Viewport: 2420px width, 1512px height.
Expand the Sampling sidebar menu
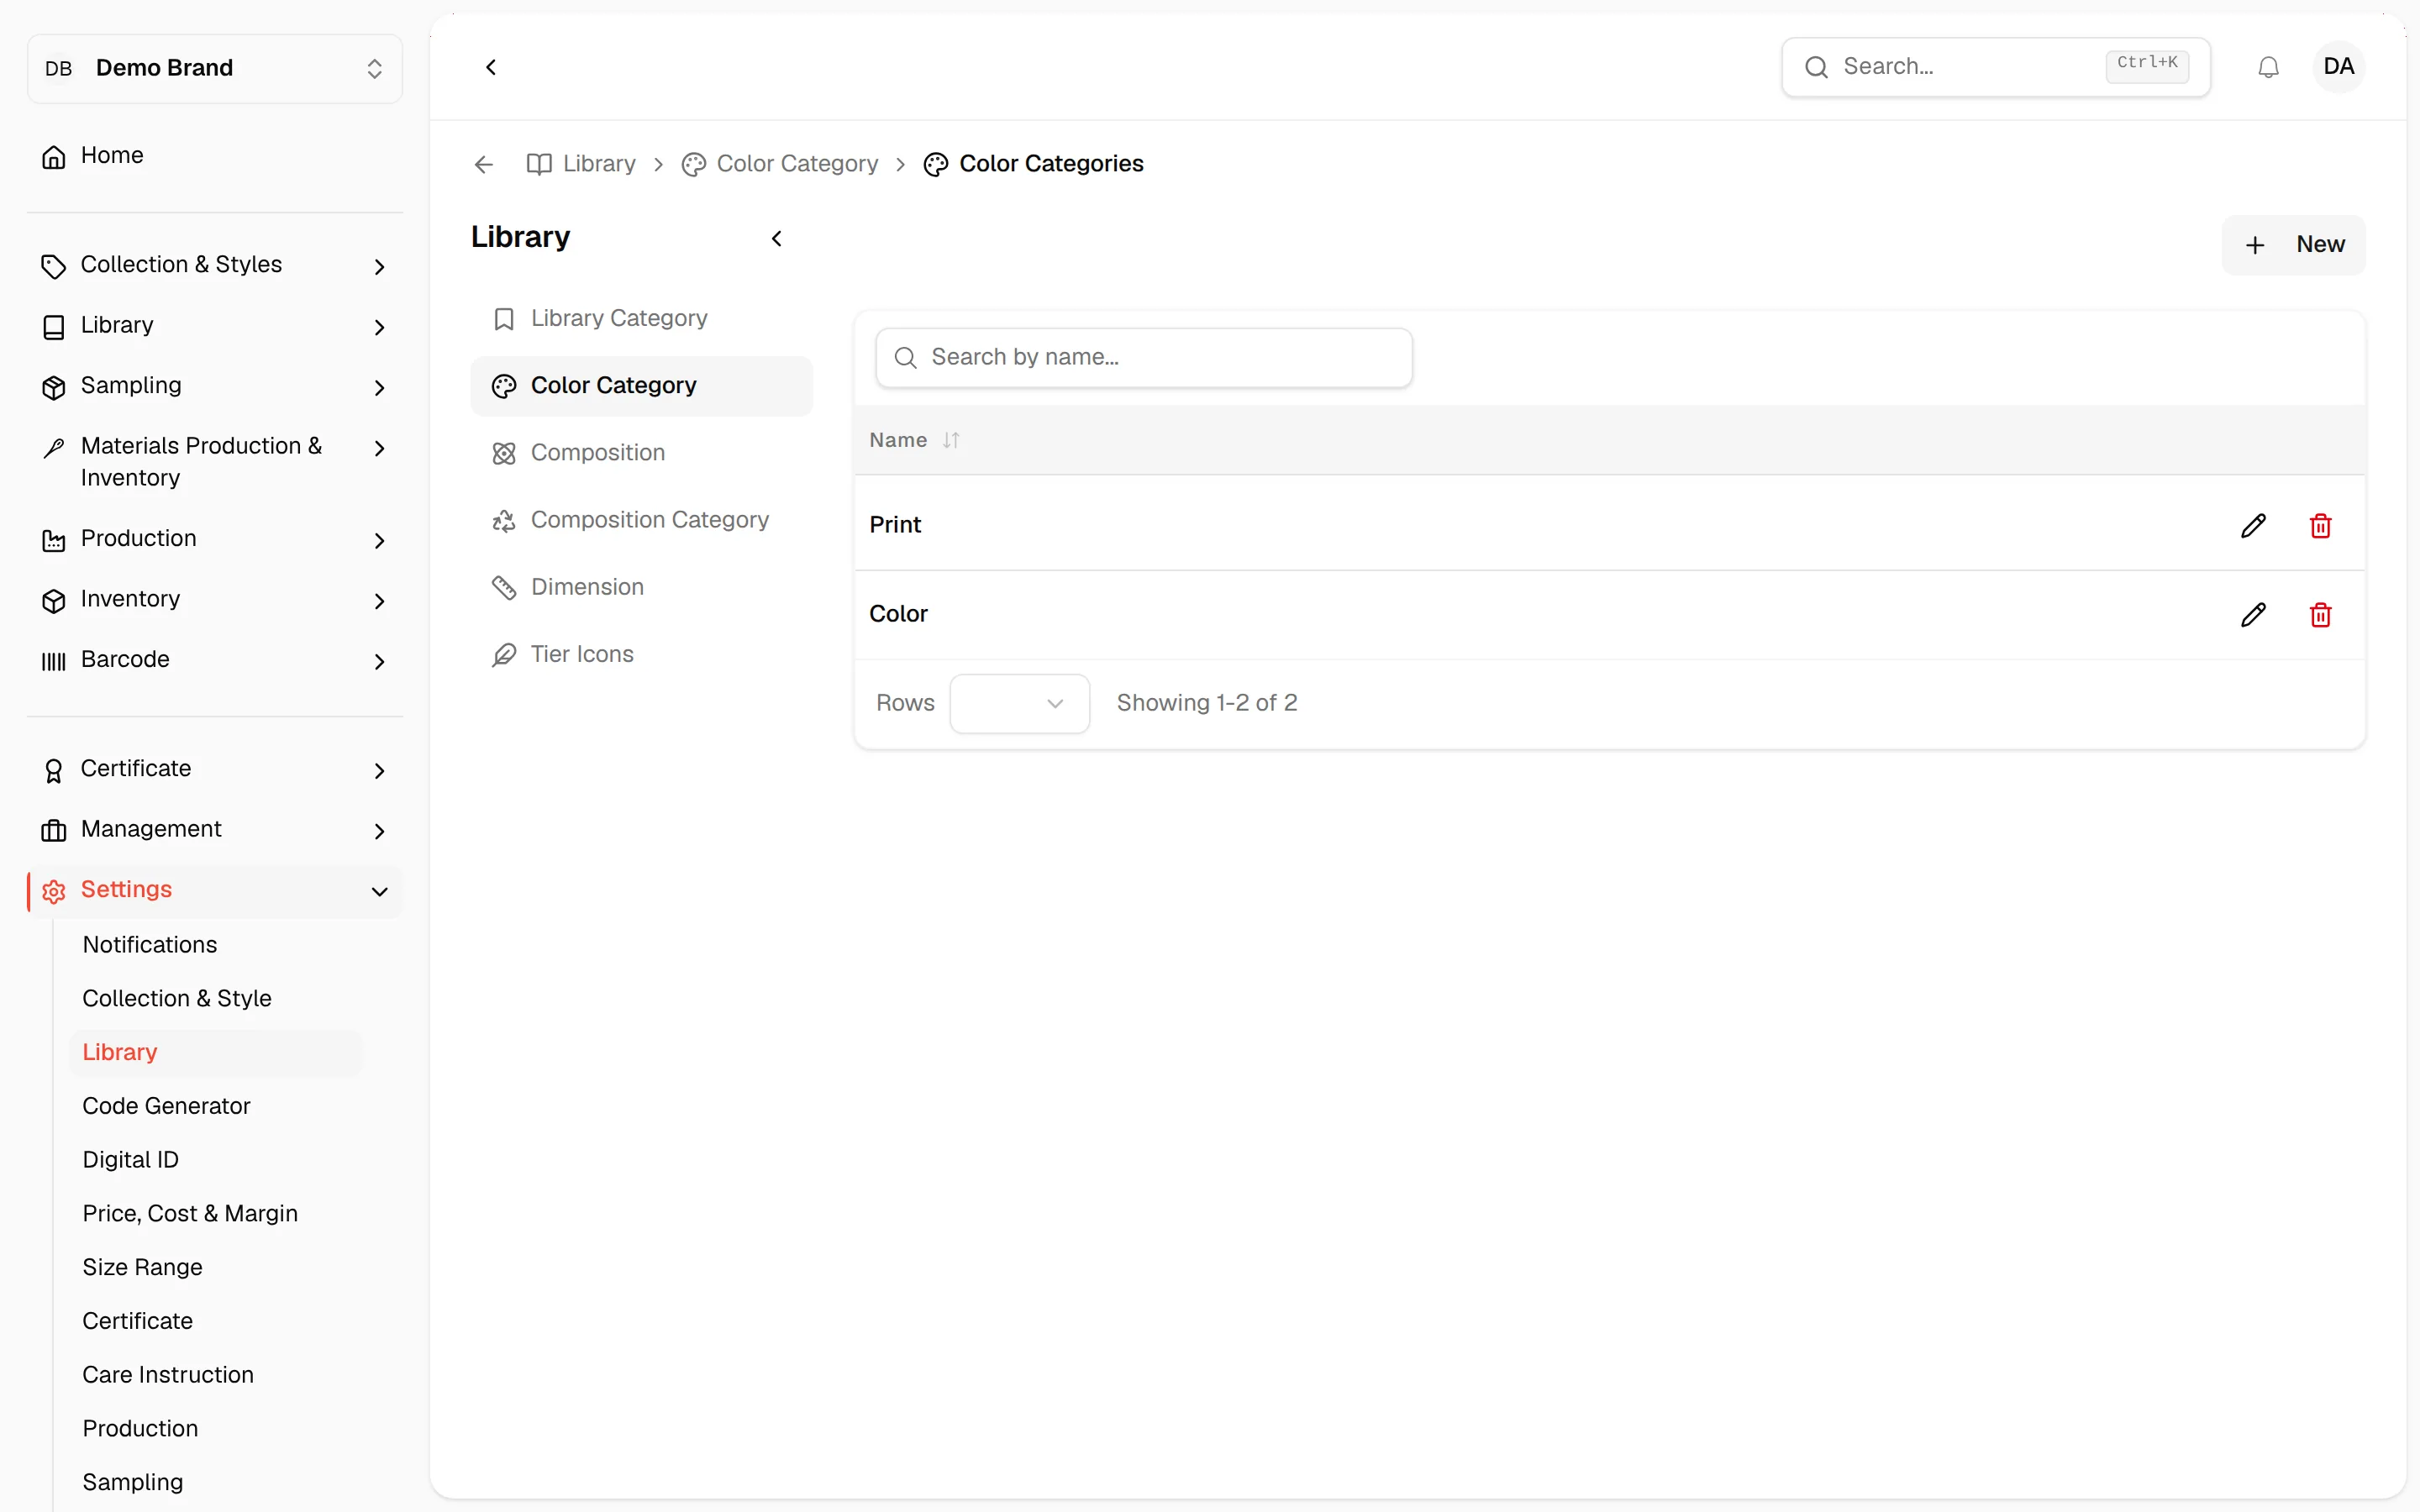[215, 386]
